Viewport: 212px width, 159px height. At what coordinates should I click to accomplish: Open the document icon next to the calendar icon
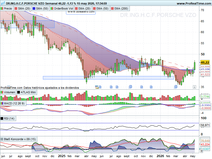pos(100,87)
